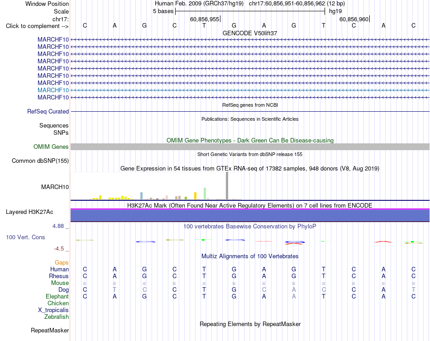Viewport: 430px width, 341px height.
Task: Open 'Publications: Sequences in Scientific Articles' title
Action: click(x=250, y=119)
